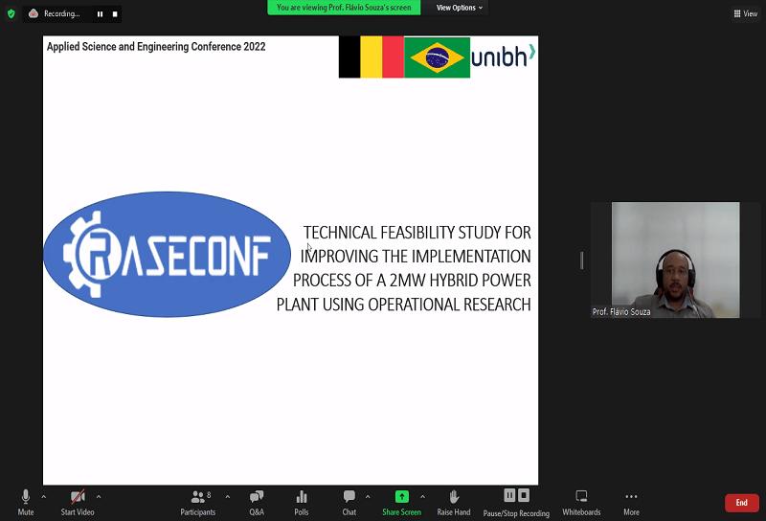The width and height of the screenshot is (766, 521).
Task: Start Video camera toggle
Action: tap(78, 503)
